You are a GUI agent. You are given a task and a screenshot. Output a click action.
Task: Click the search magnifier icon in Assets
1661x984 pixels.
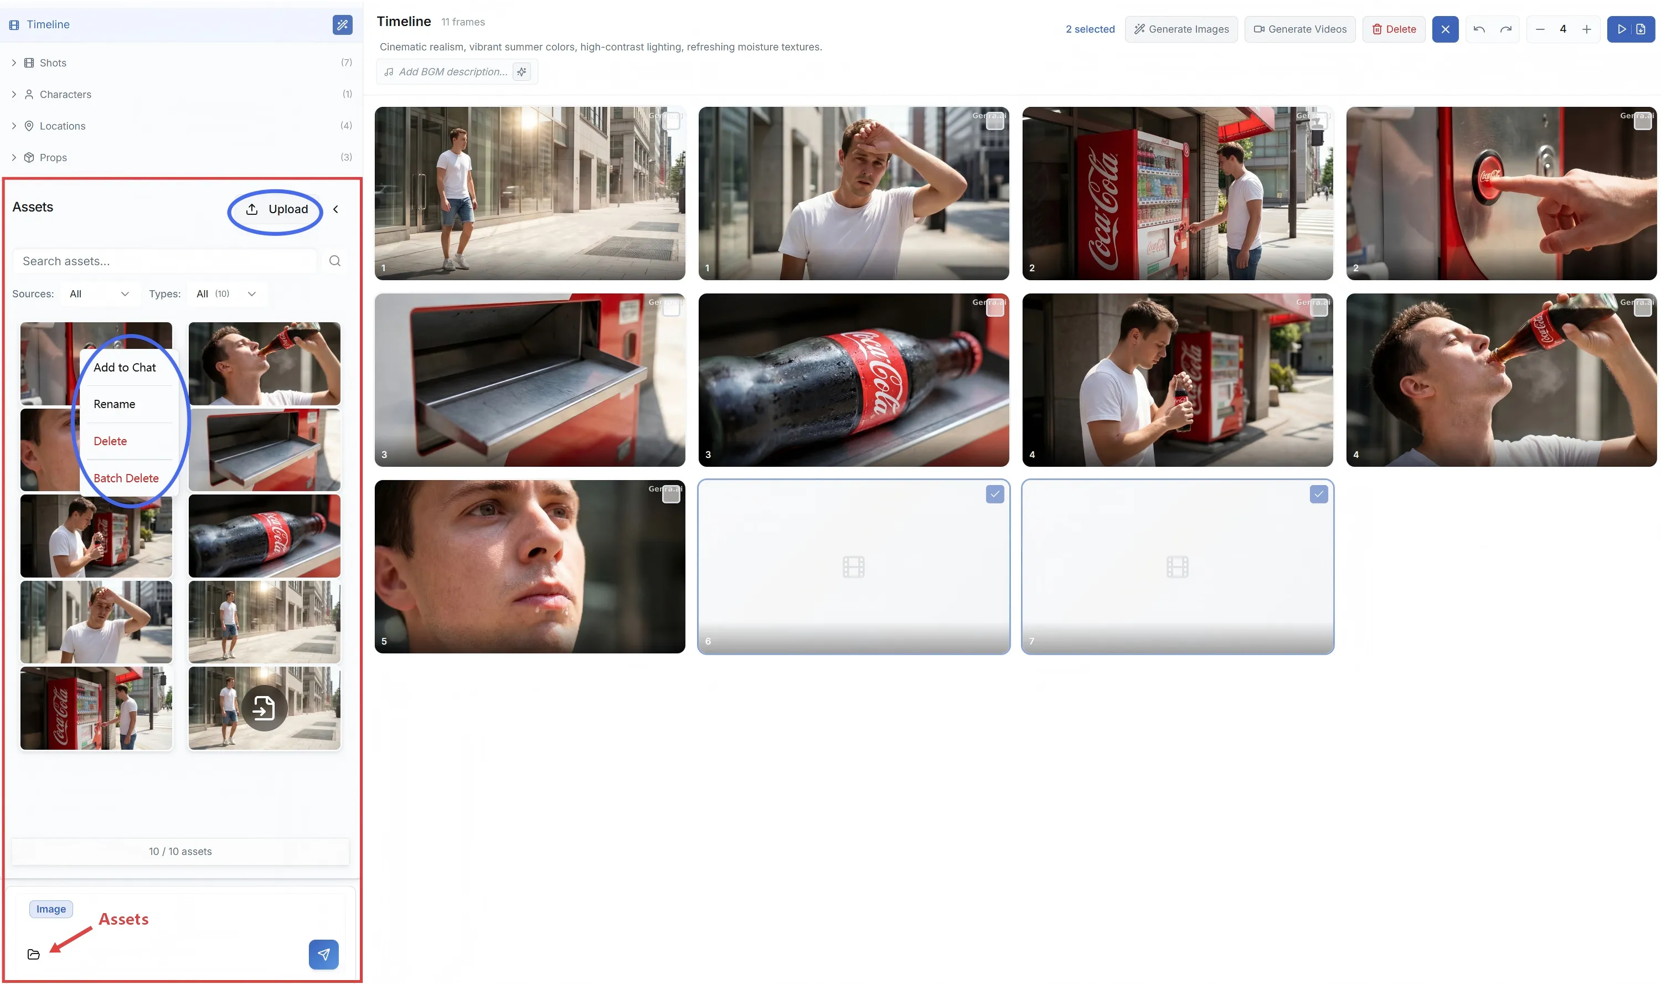[x=335, y=261]
